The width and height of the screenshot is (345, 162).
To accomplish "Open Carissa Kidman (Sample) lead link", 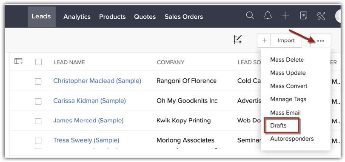I will click(90, 101).
